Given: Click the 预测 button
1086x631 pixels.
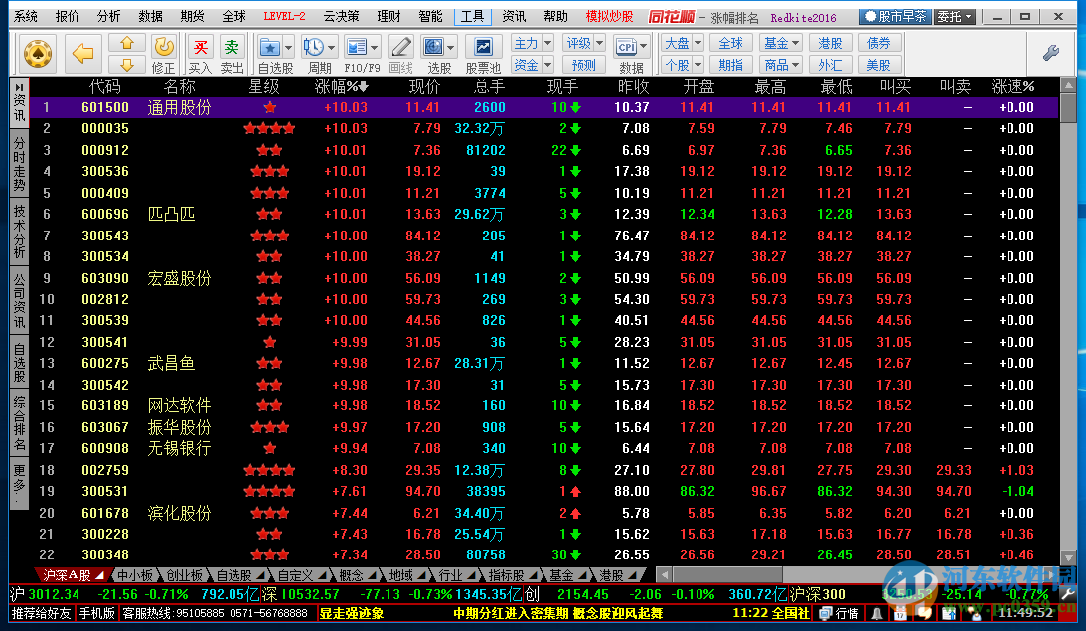Looking at the screenshot, I should (584, 65).
